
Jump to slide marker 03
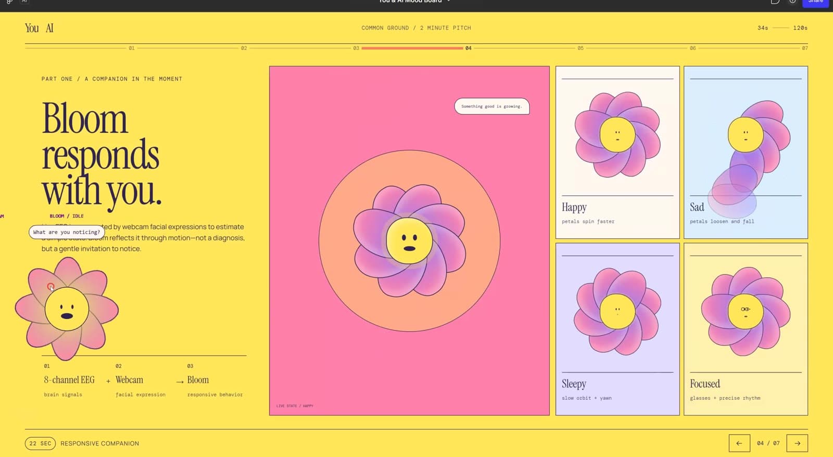[x=356, y=48]
